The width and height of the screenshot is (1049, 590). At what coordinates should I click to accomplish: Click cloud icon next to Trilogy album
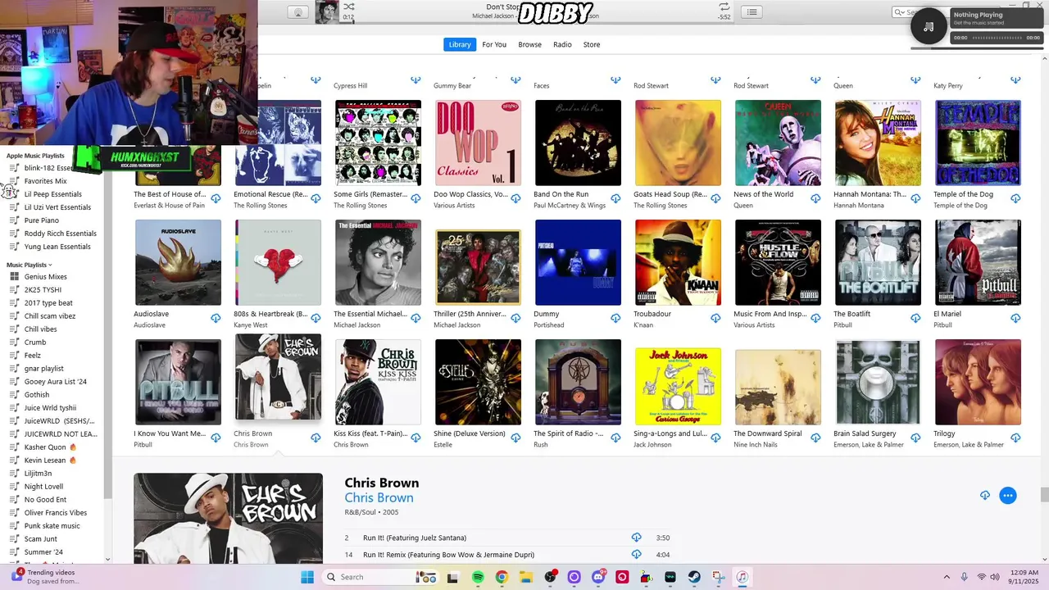click(x=1015, y=438)
